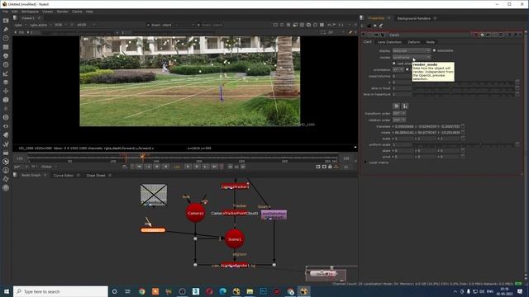Open the transform order dropdown

(399, 114)
